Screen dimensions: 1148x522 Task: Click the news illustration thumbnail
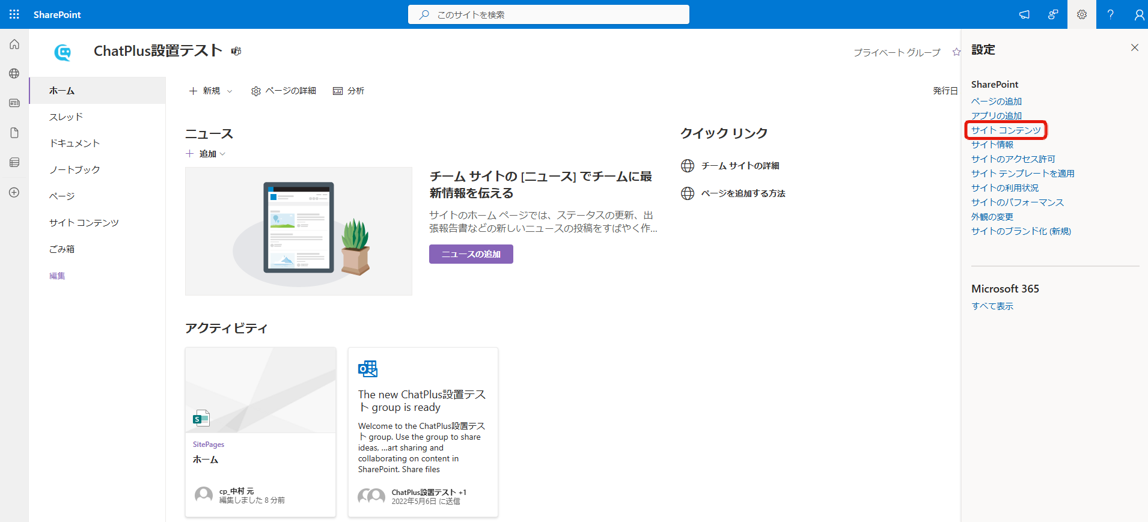[x=299, y=231]
